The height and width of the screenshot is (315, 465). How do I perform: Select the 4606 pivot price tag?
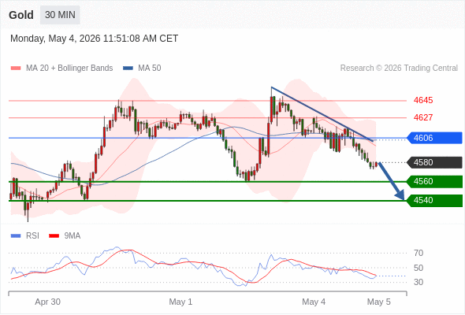point(434,138)
